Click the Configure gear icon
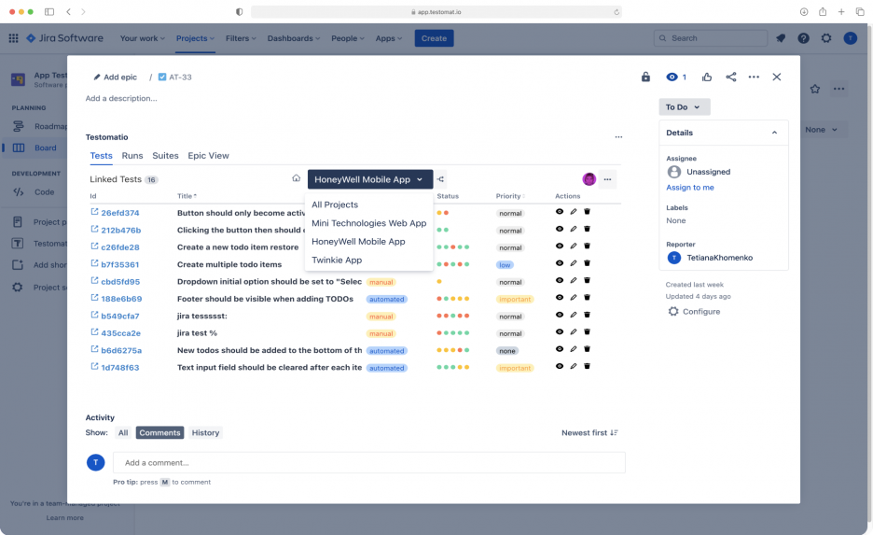The width and height of the screenshot is (873, 535). [x=673, y=312]
